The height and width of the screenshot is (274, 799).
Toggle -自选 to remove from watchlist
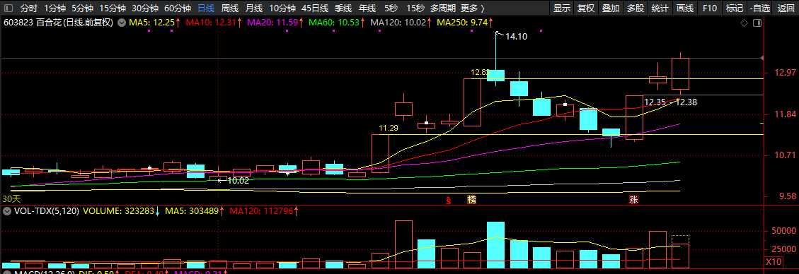[761, 8]
